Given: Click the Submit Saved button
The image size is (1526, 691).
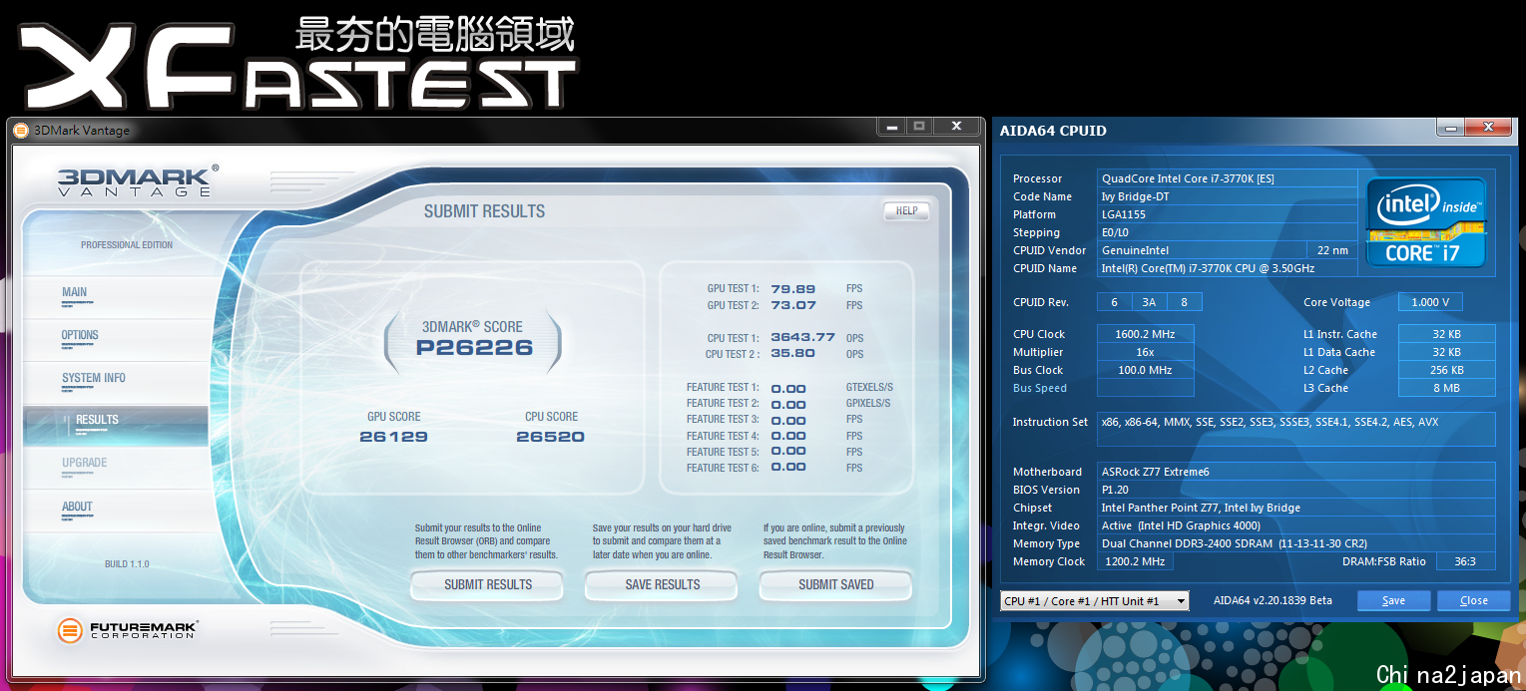Looking at the screenshot, I should coord(836,585).
